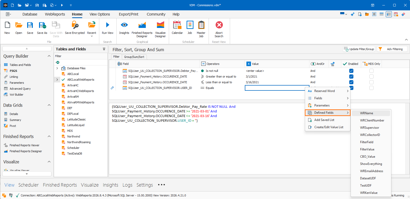The image size is (410, 199).
Task: Click the Value field for the USER_ID row
Action: (277, 88)
